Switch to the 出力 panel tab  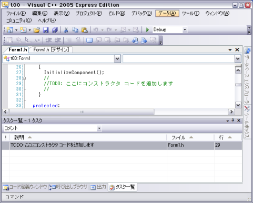[99, 187]
